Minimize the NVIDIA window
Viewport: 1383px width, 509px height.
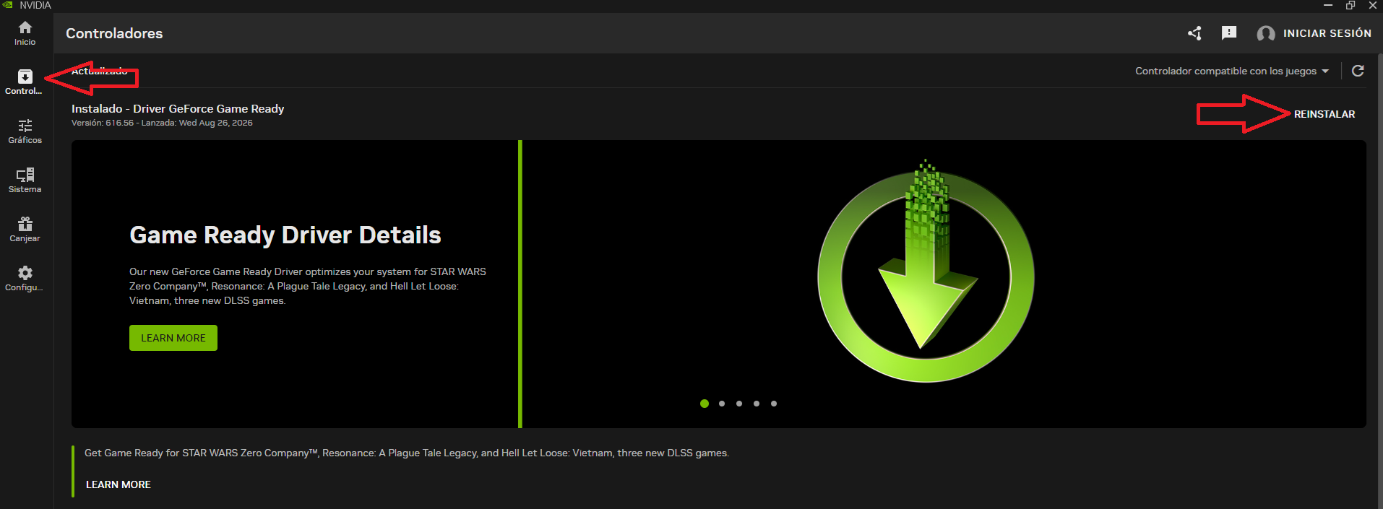coord(1328,5)
